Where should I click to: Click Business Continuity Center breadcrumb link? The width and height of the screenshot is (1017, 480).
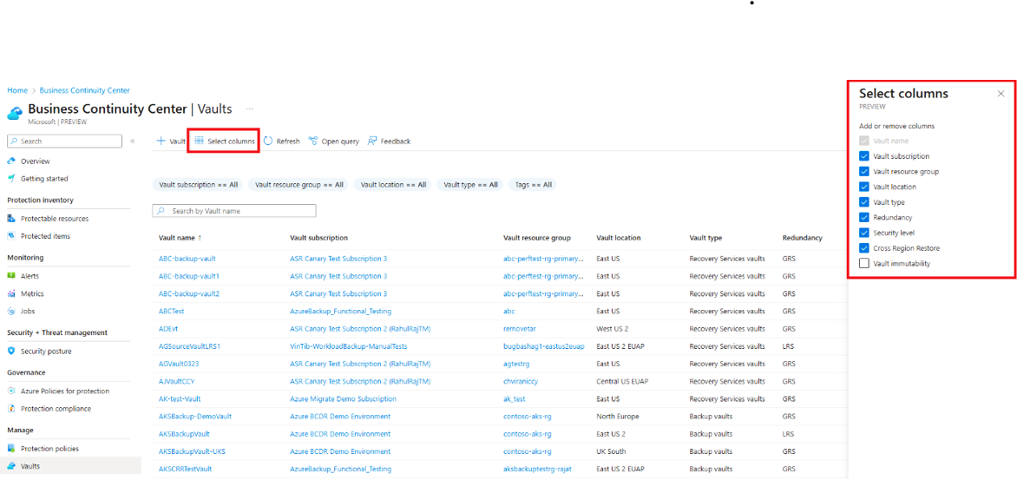coord(85,90)
